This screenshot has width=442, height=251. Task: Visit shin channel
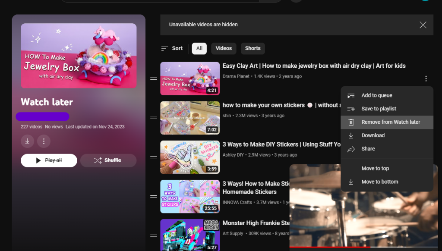[x=227, y=116]
